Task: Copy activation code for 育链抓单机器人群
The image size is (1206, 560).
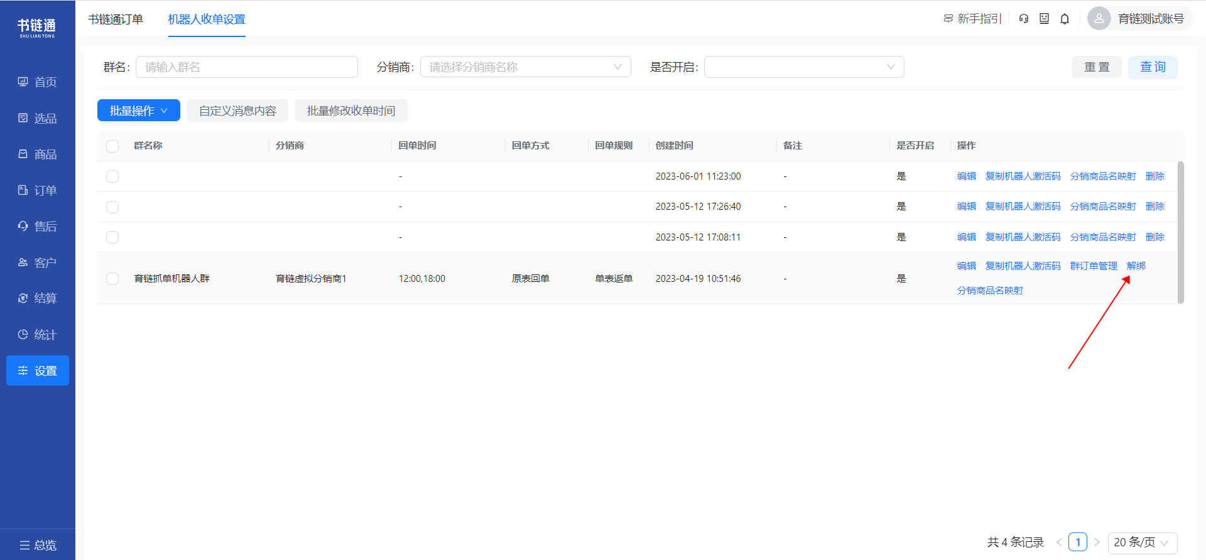Action: 1023,266
